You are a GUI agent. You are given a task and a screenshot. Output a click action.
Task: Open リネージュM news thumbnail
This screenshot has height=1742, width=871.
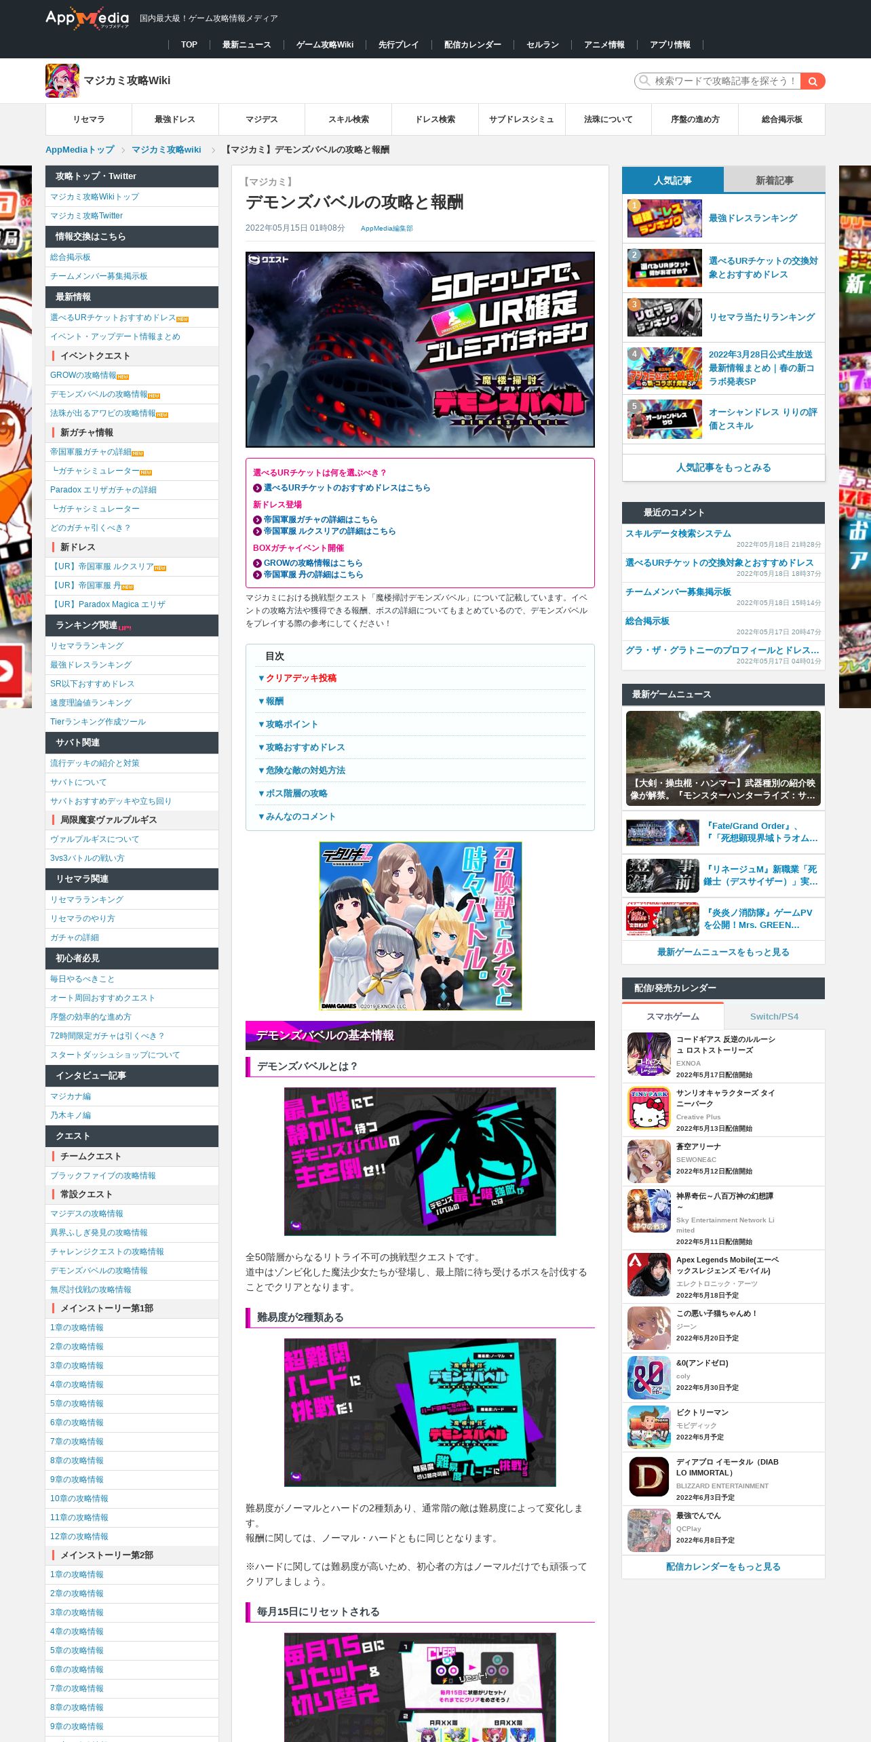[663, 876]
